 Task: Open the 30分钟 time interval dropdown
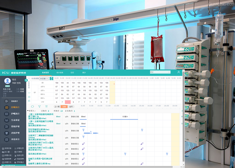(44, 79)
